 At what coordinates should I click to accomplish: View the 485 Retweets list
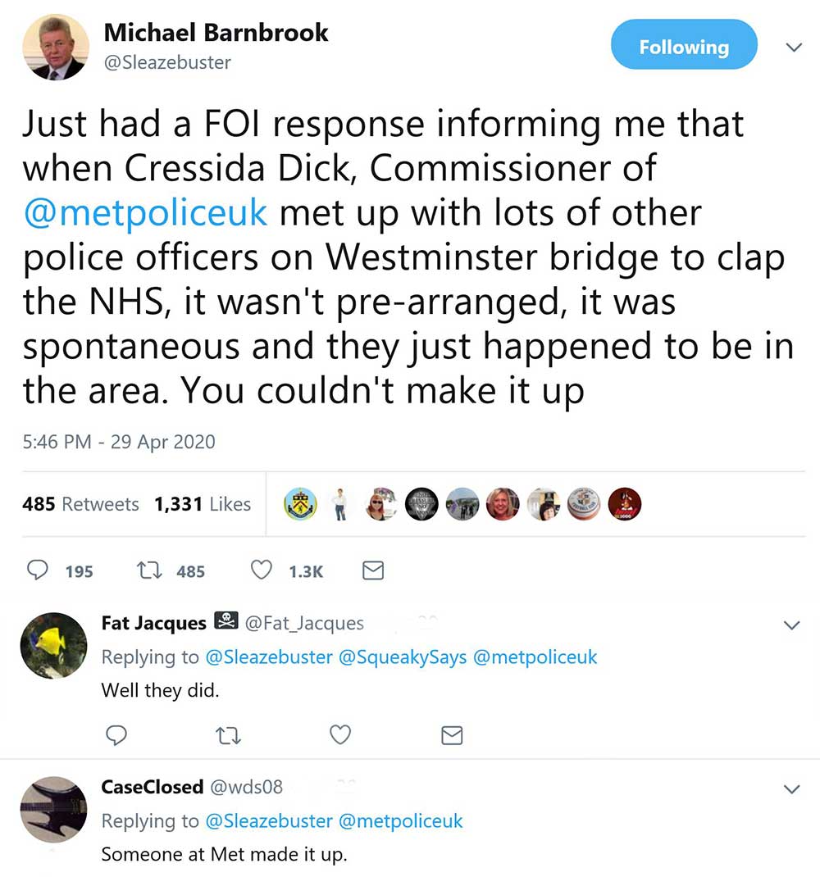pos(80,504)
